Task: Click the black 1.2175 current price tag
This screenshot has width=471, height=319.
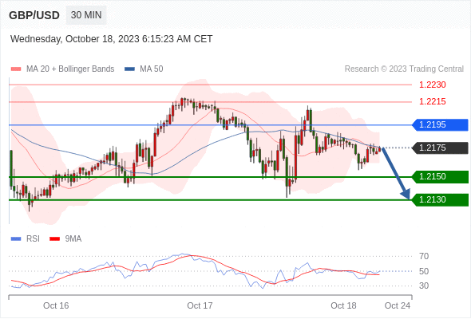Action: point(440,148)
